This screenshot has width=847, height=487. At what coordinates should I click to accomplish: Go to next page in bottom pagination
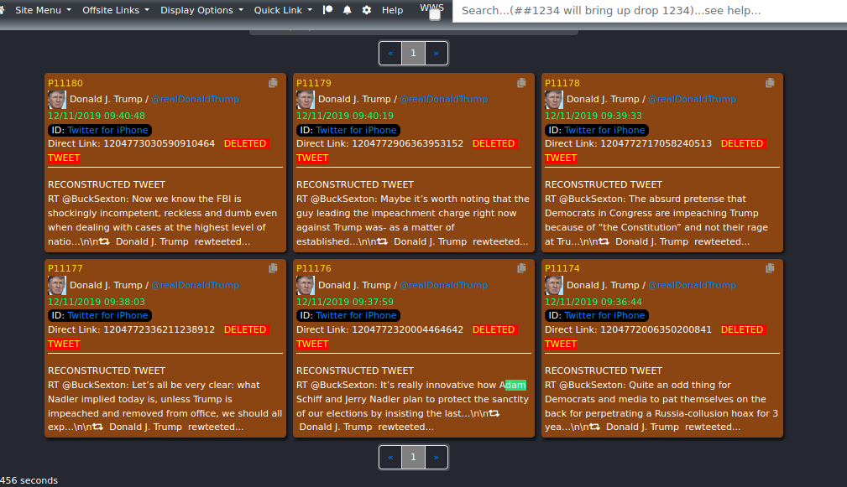pos(436,457)
